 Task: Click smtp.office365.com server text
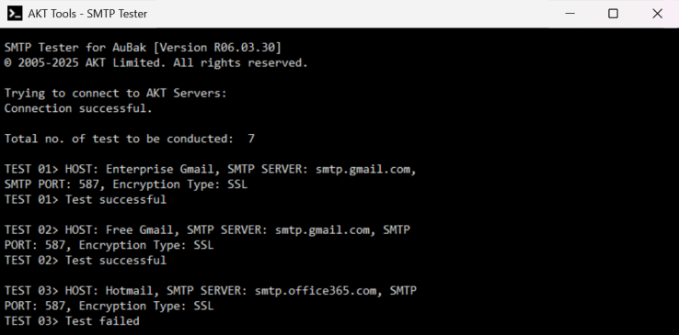click(316, 291)
